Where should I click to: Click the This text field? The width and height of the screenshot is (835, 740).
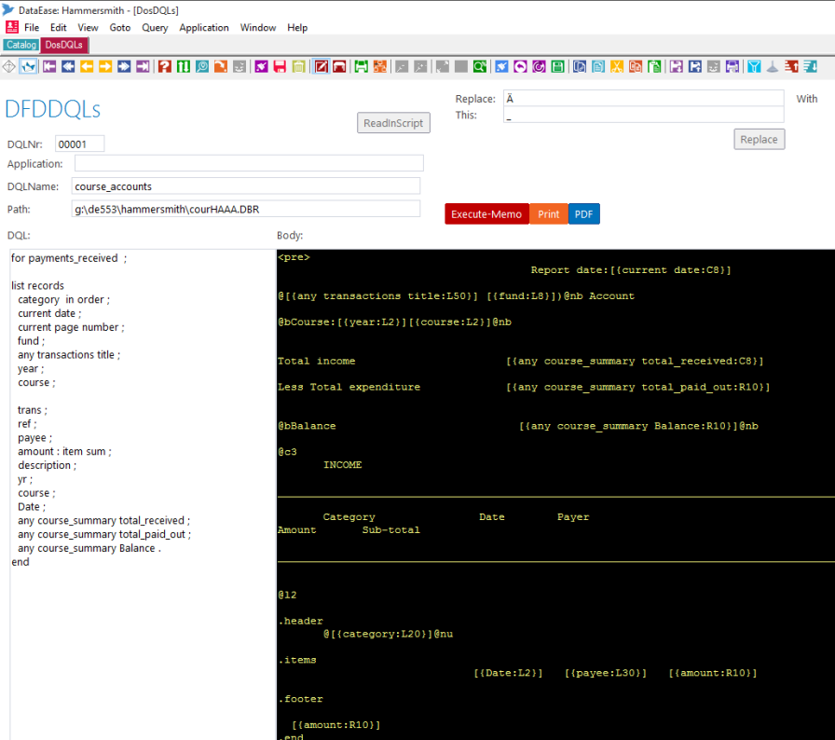tap(643, 115)
